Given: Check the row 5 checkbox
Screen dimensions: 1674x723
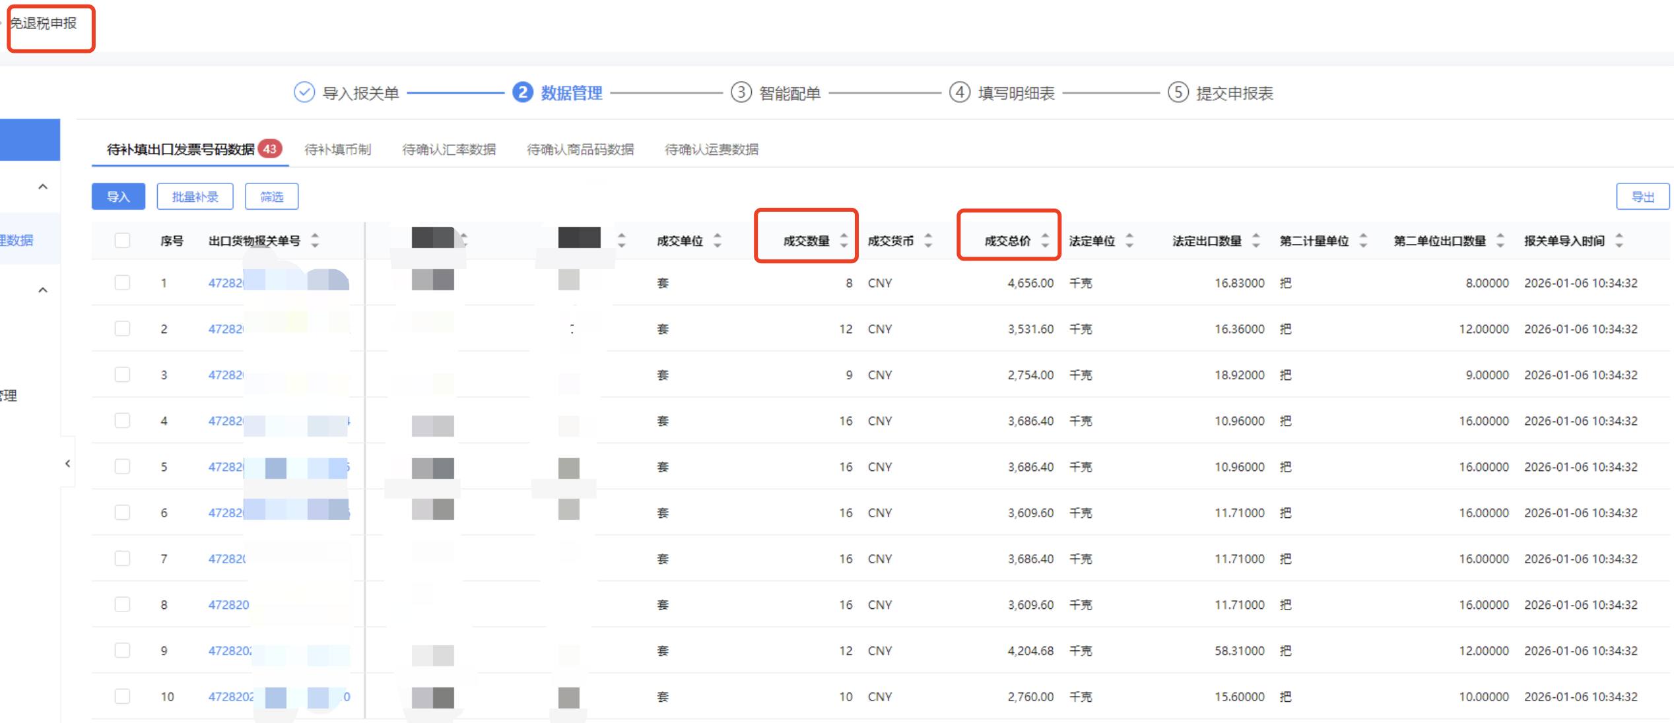Looking at the screenshot, I should click(x=122, y=467).
